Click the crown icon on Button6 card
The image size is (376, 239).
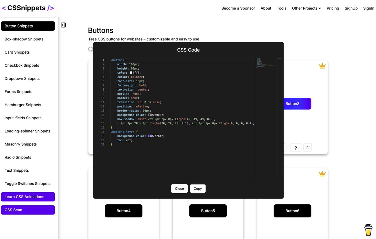pos(322,174)
